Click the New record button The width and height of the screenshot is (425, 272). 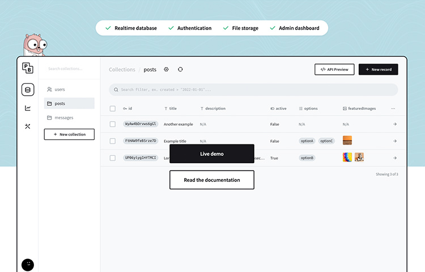pyautogui.click(x=378, y=69)
